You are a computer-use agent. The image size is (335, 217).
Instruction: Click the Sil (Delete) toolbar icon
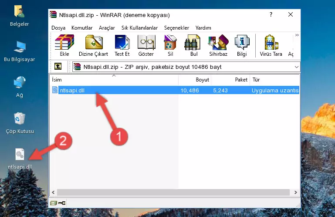(170, 45)
